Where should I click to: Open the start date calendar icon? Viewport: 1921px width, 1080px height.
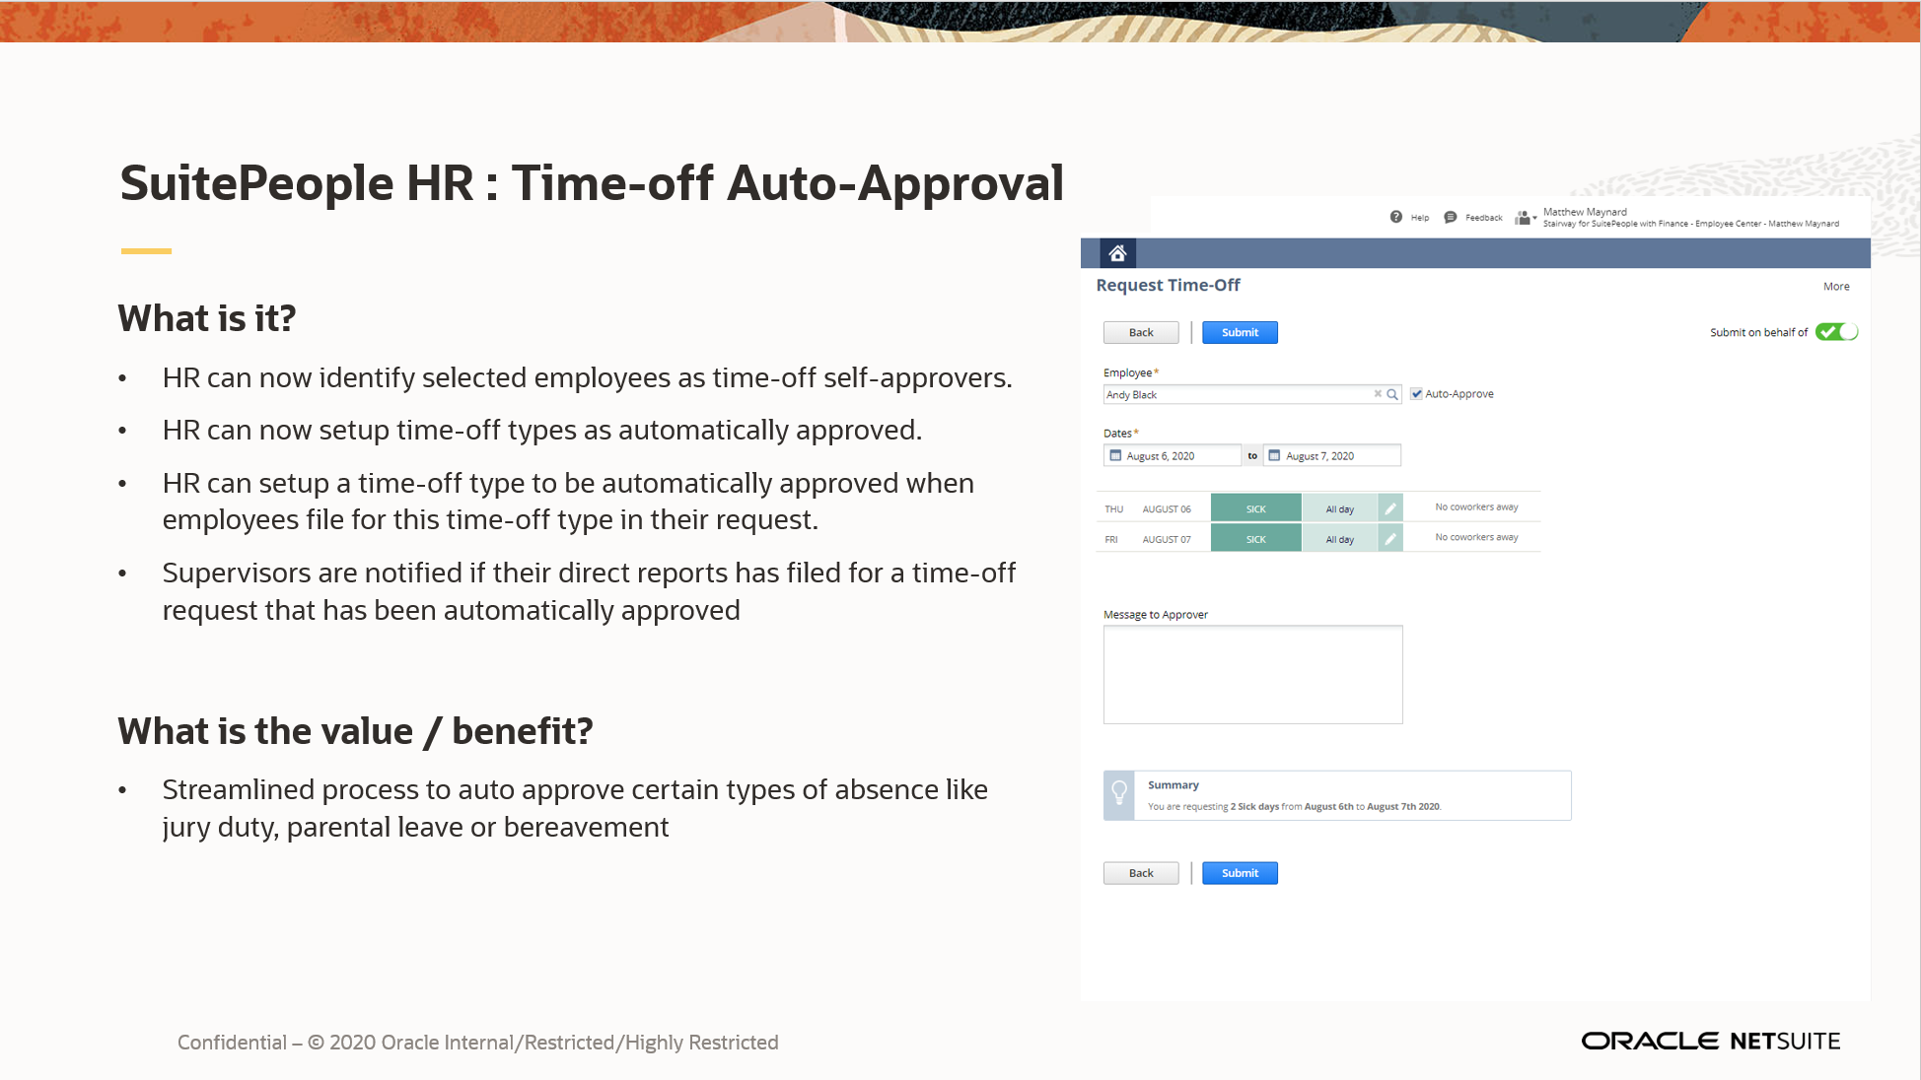[1115, 455]
